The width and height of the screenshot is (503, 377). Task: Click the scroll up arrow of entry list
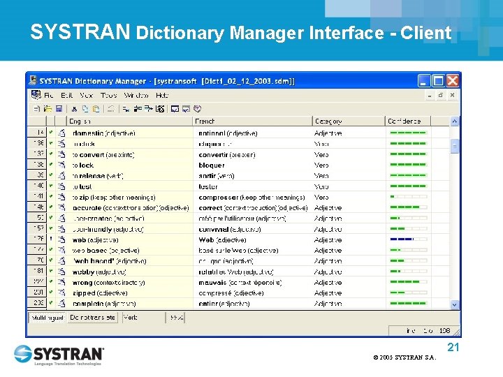pyautogui.click(x=455, y=121)
